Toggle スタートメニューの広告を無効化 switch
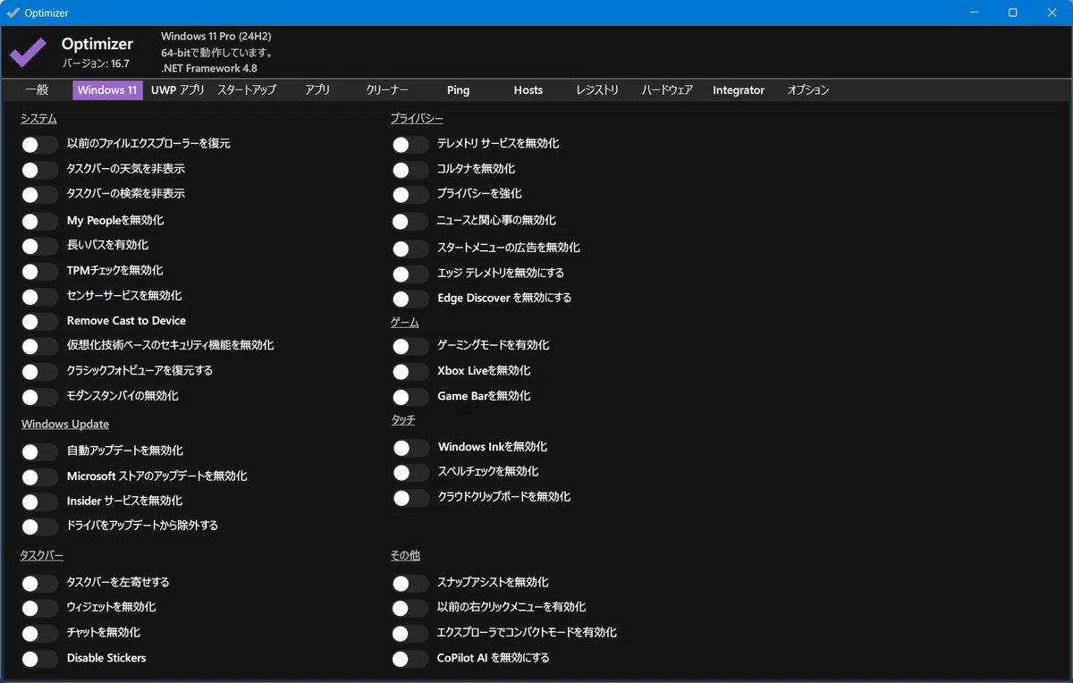 410,249
